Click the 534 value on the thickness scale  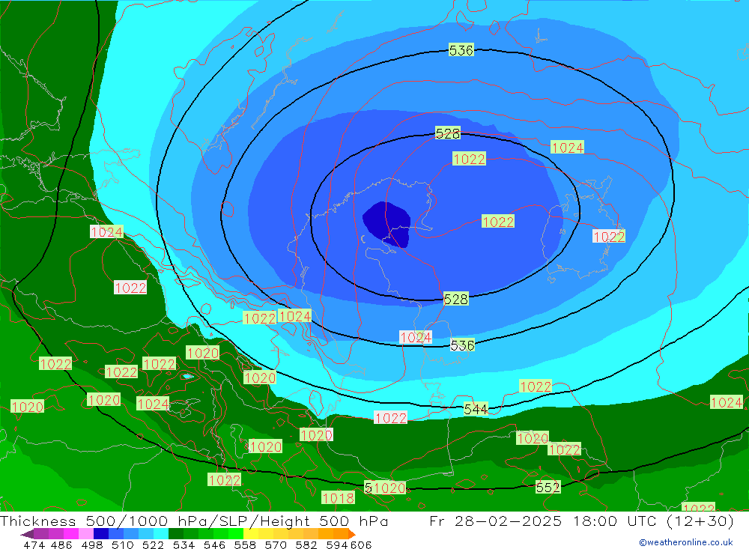[184, 545]
